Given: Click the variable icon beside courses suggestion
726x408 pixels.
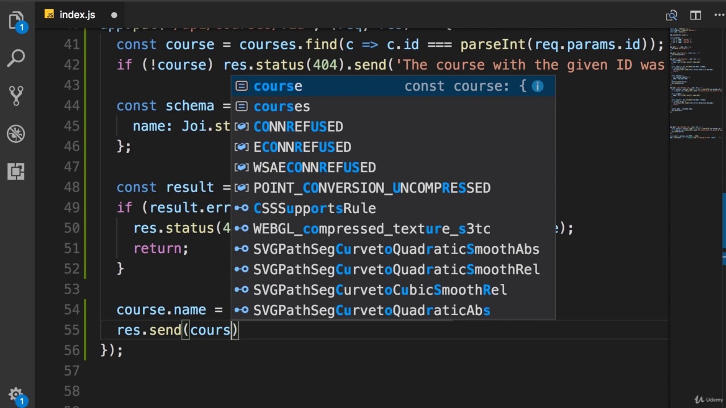Looking at the screenshot, I should click(242, 107).
